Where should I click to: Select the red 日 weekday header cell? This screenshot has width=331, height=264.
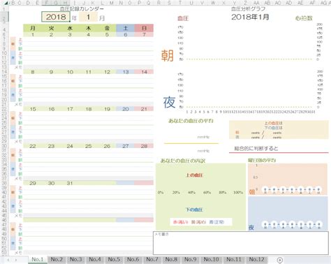[x=144, y=28]
